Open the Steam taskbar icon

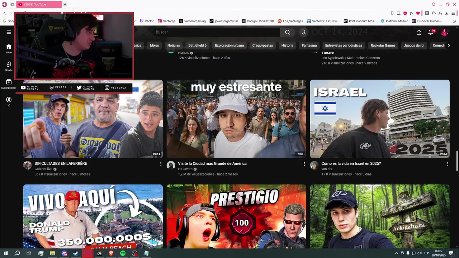pyautogui.click(x=76, y=253)
